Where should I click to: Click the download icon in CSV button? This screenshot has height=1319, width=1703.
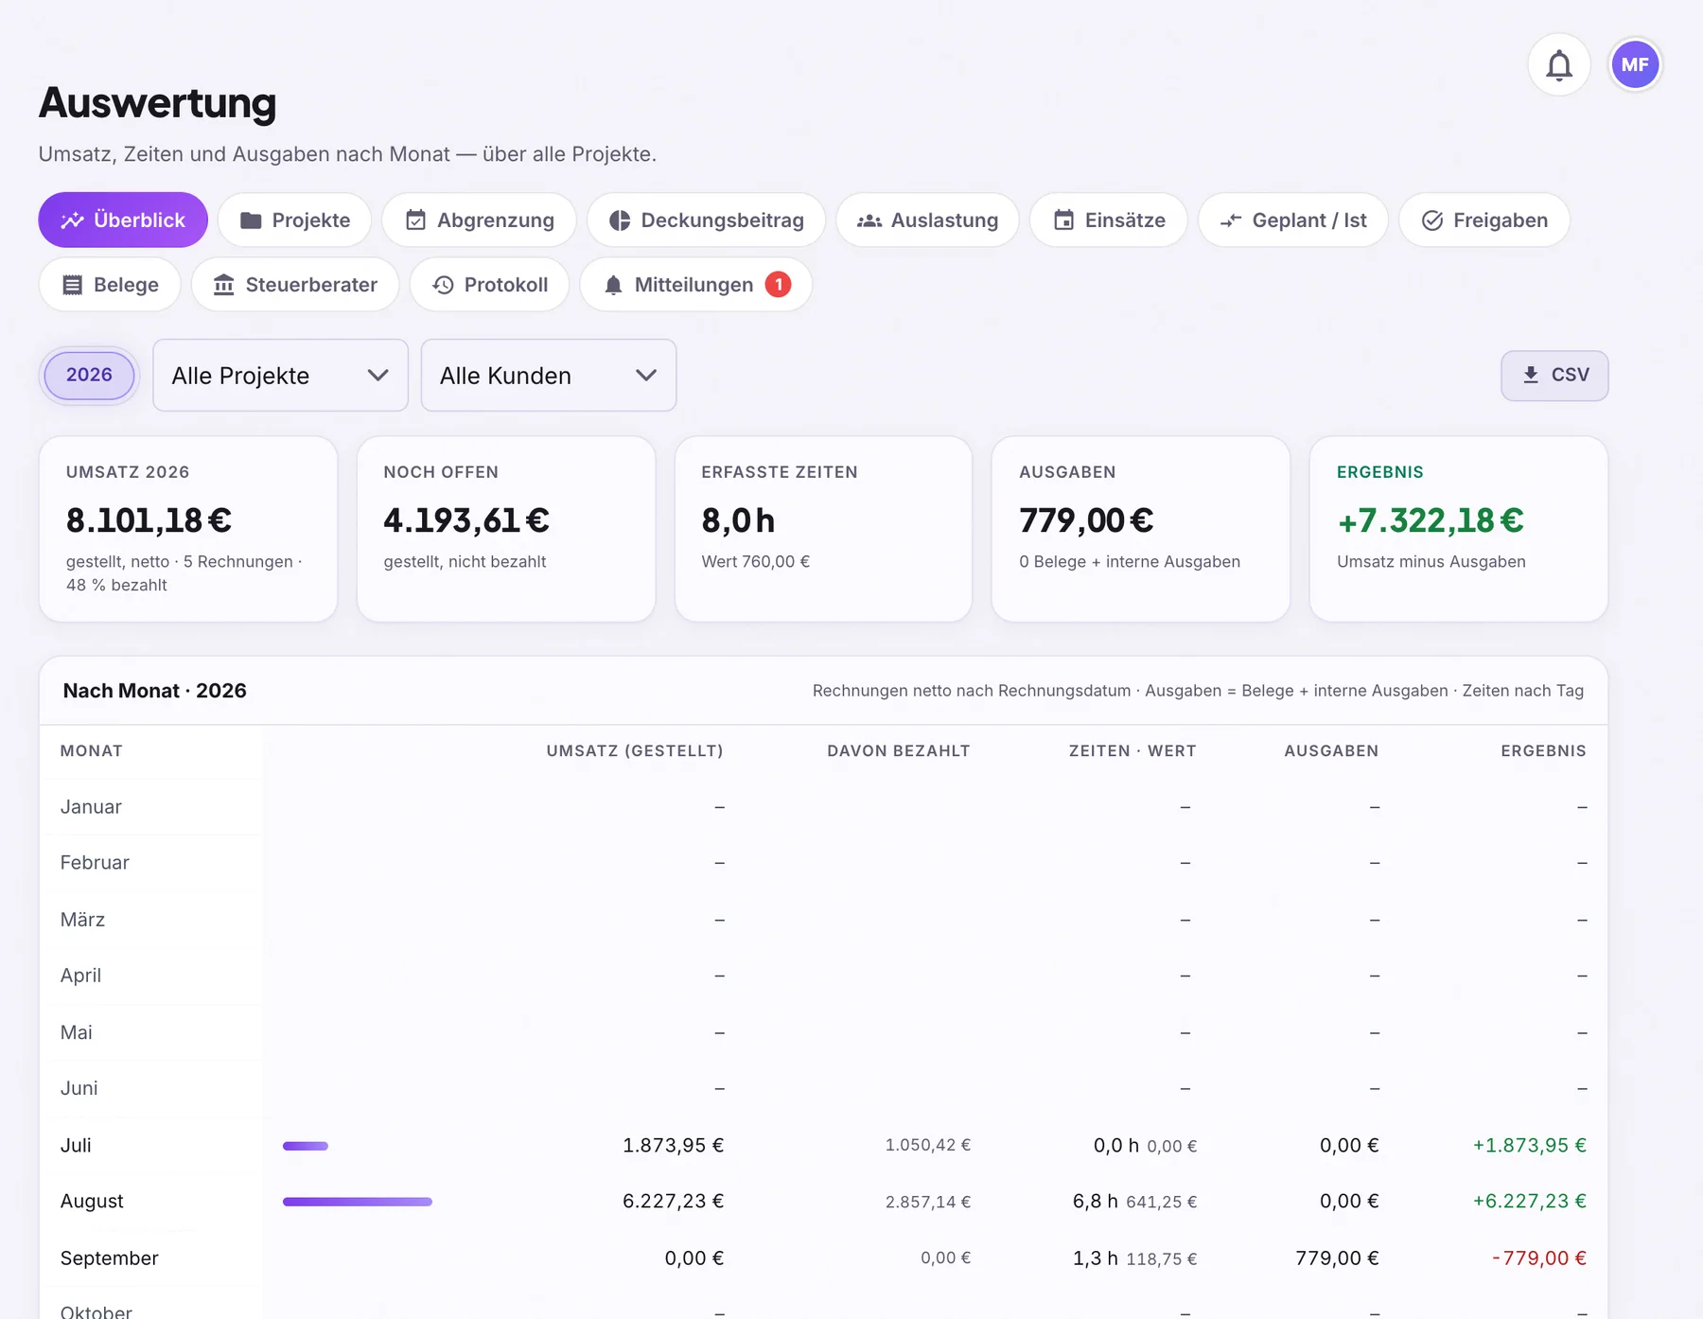click(1531, 375)
